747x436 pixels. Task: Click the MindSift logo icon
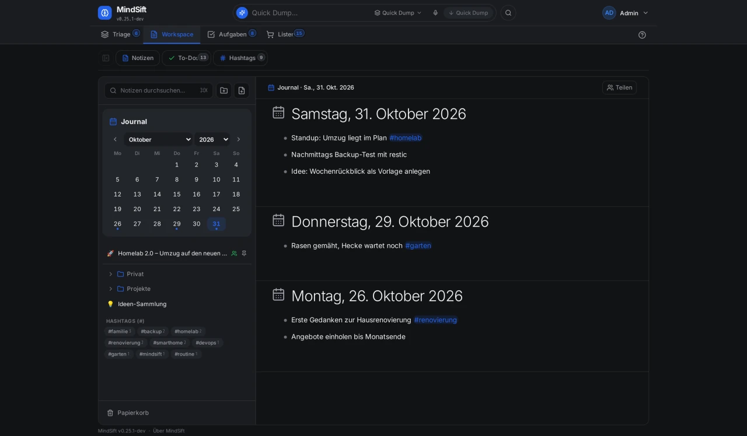[x=104, y=13]
